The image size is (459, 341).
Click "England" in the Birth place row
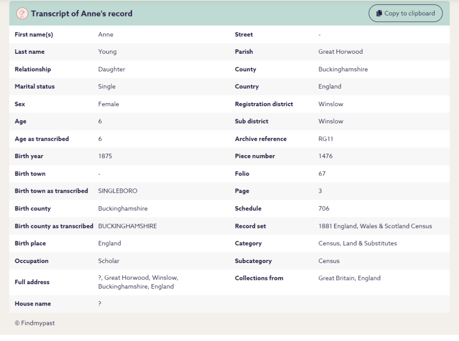coord(109,243)
